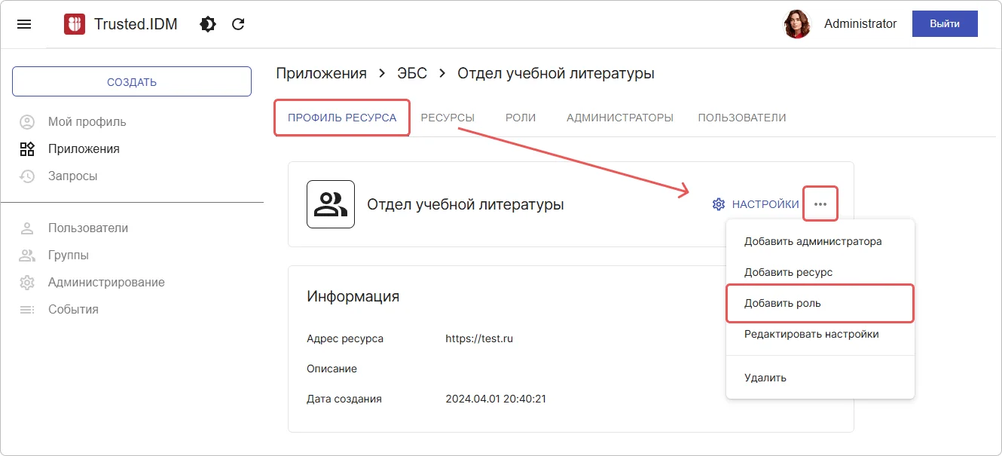The image size is (1002, 456).
Task: Open the hamburger navigation menu
Action: point(24,24)
